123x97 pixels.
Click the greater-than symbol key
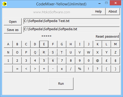pos(35,69)
